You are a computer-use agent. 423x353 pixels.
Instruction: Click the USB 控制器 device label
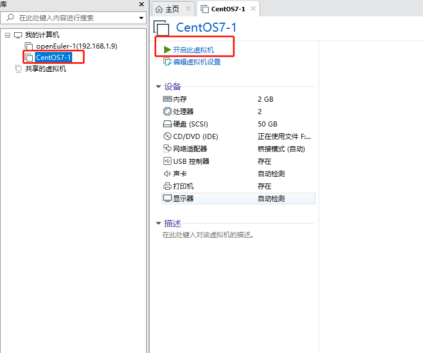click(x=191, y=161)
